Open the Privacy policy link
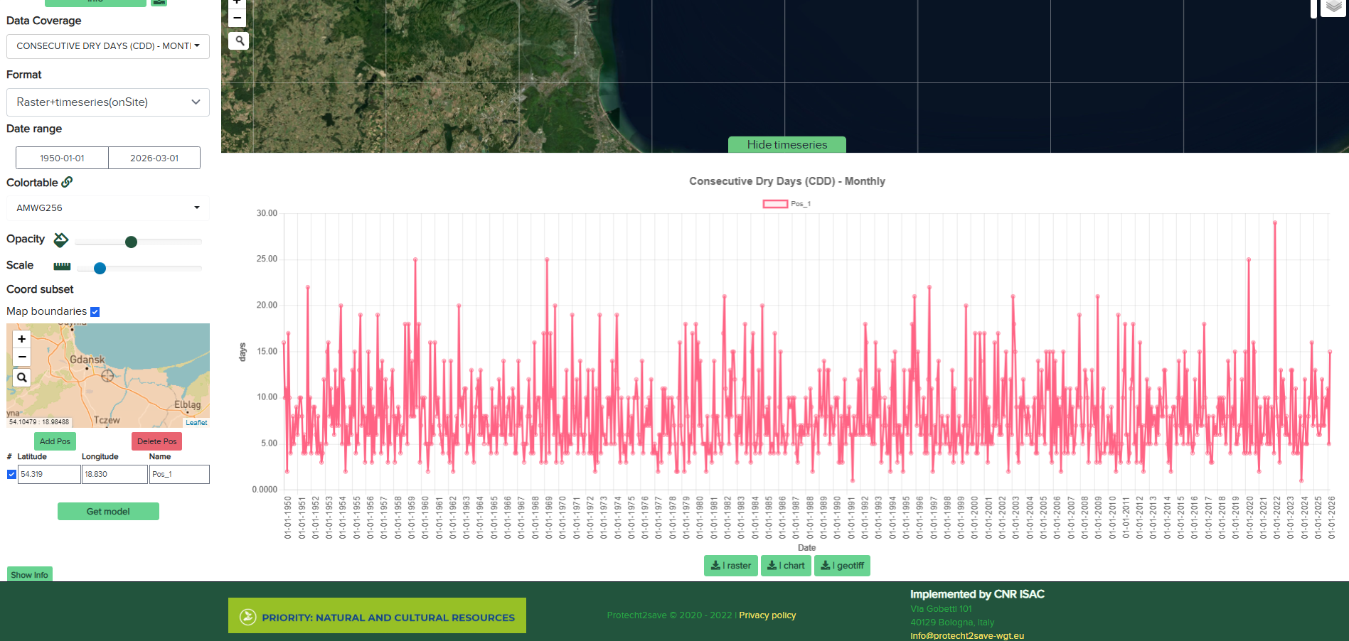This screenshot has width=1349, height=641. tap(767, 615)
